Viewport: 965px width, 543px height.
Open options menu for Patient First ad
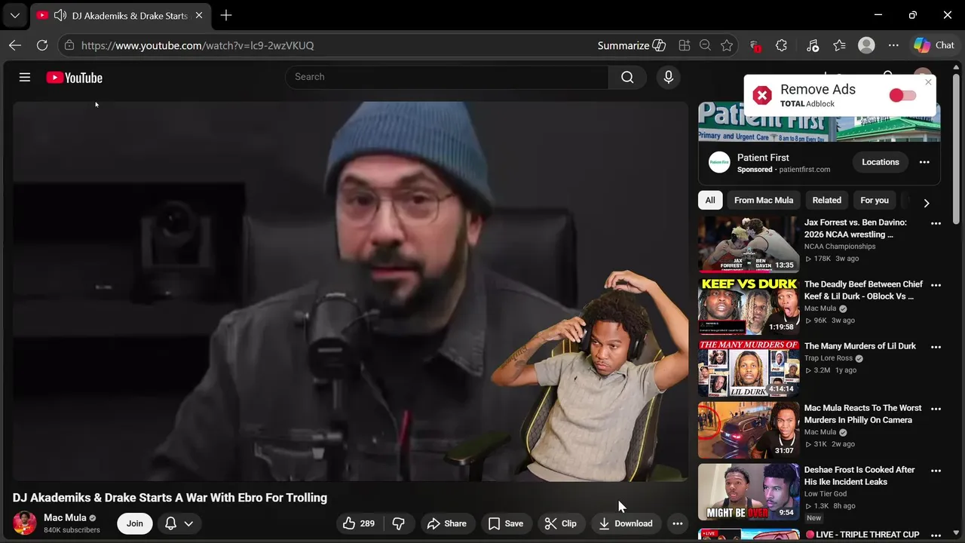tap(924, 162)
